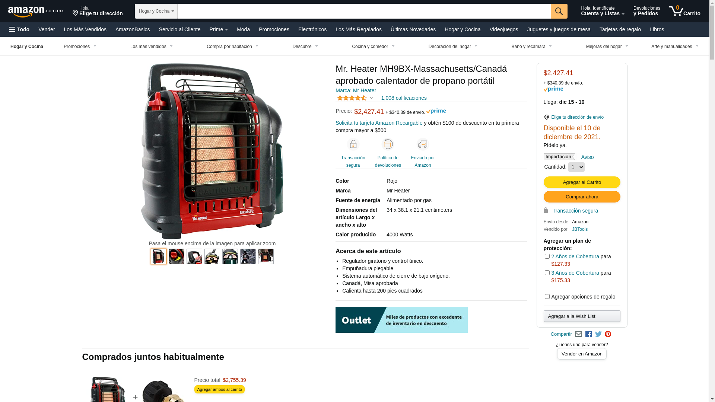Open the Cantidad quantity dropdown

pos(576,167)
